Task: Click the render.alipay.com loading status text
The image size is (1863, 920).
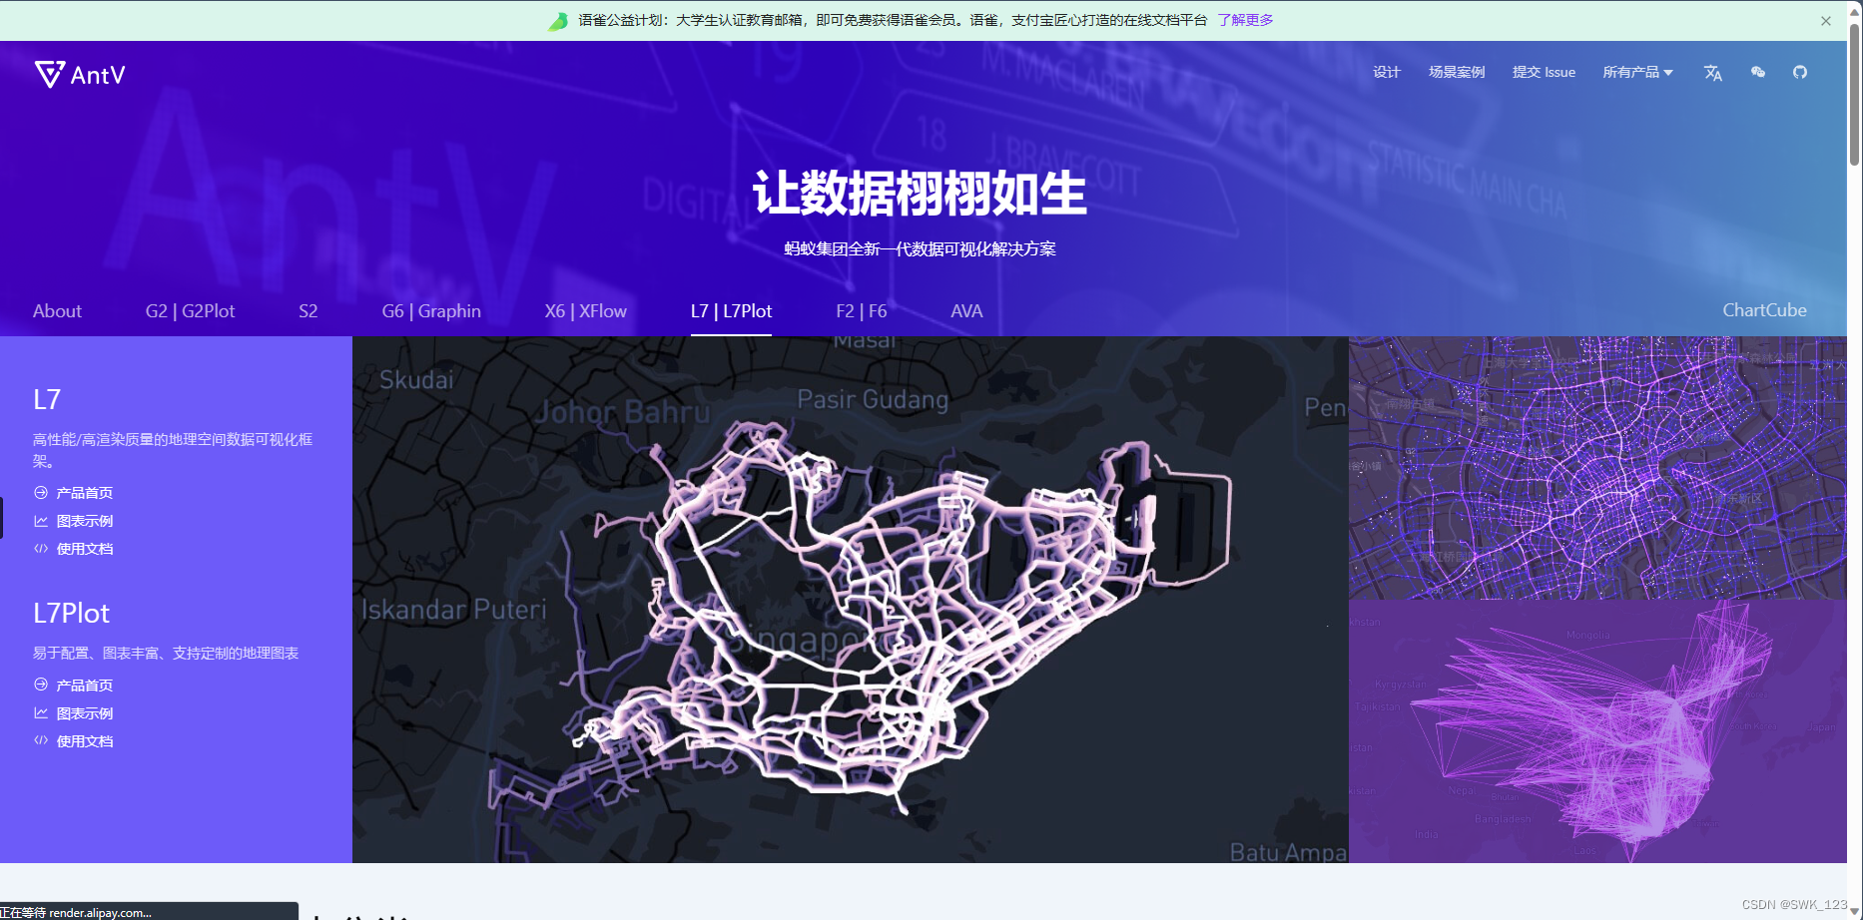Action: tap(76, 912)
